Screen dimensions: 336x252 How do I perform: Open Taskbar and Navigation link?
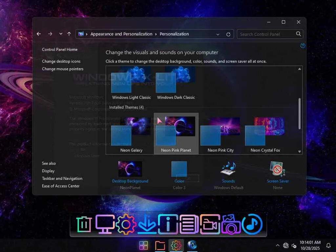(x=62, y=178)
